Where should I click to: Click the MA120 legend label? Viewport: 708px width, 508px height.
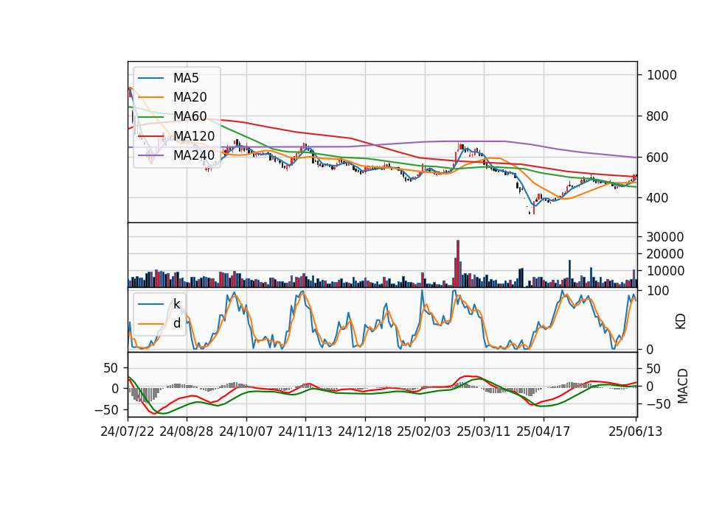point(194,135)
